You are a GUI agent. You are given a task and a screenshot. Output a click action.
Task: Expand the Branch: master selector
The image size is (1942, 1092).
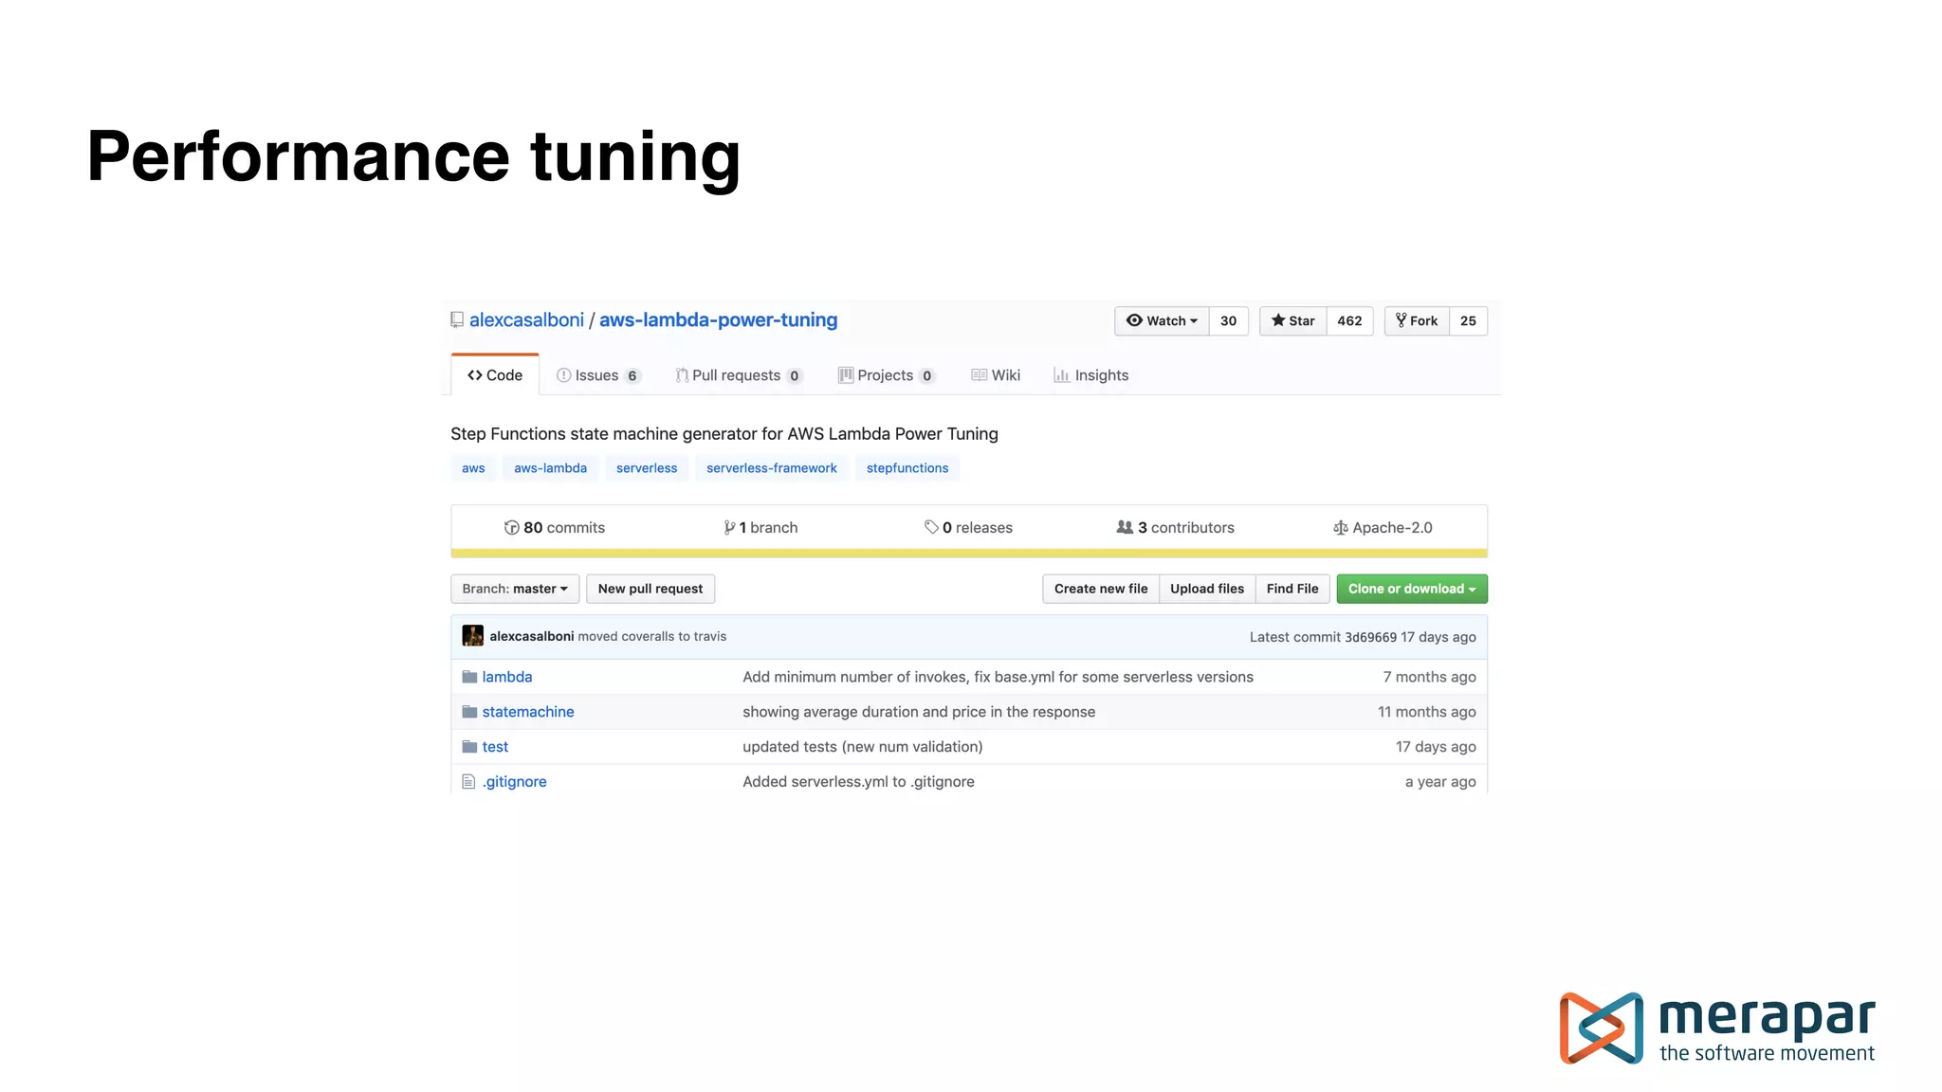point(514,589)
